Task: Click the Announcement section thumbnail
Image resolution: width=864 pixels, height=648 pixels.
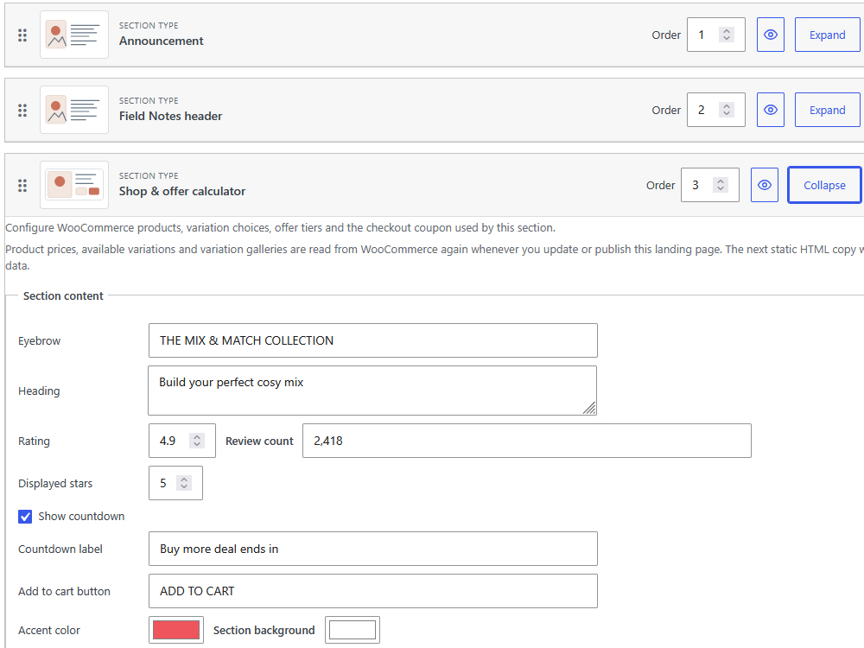Action: [74, 35]
